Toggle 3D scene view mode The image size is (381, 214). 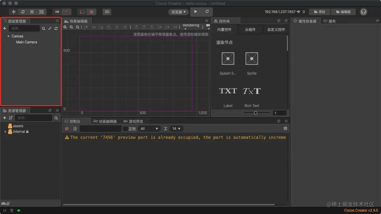tap(107, 12)
